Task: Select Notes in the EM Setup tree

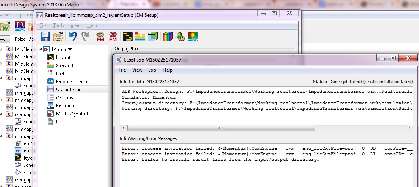Action: point(62,121)
